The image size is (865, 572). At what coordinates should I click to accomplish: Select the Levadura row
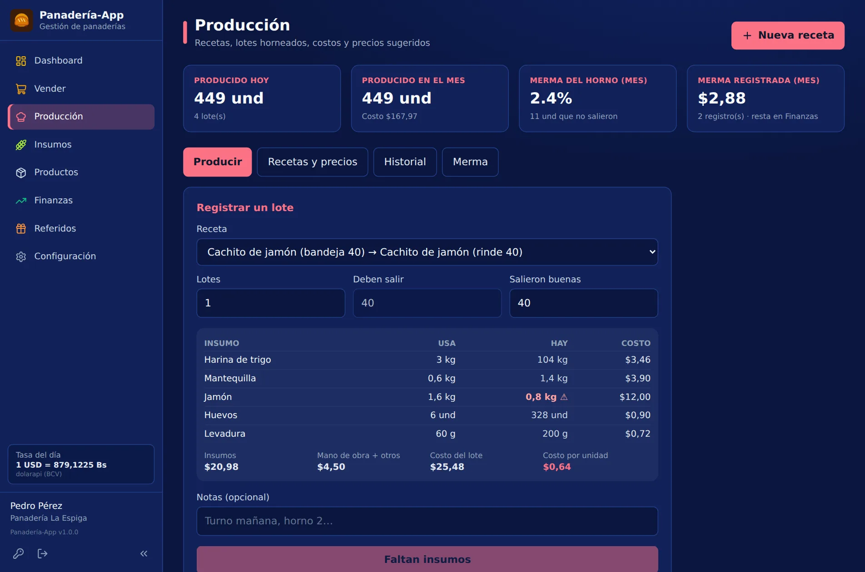click(427, 434)
